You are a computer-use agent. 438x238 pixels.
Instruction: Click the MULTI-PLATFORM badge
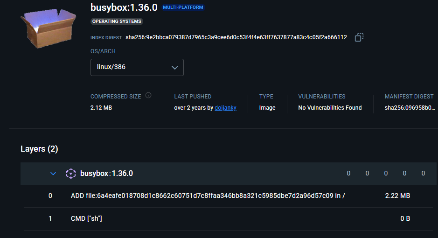tap(183, 7)
